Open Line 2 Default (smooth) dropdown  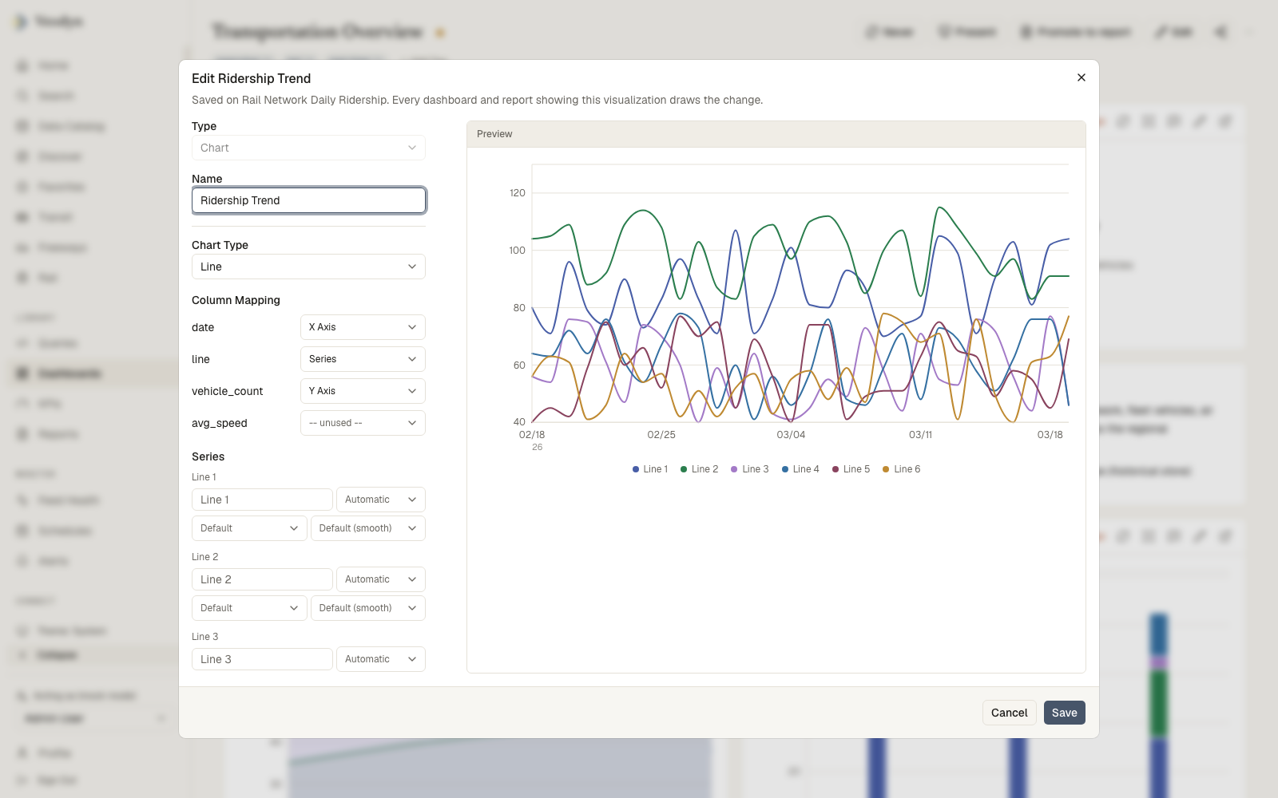tap(368, 608)
